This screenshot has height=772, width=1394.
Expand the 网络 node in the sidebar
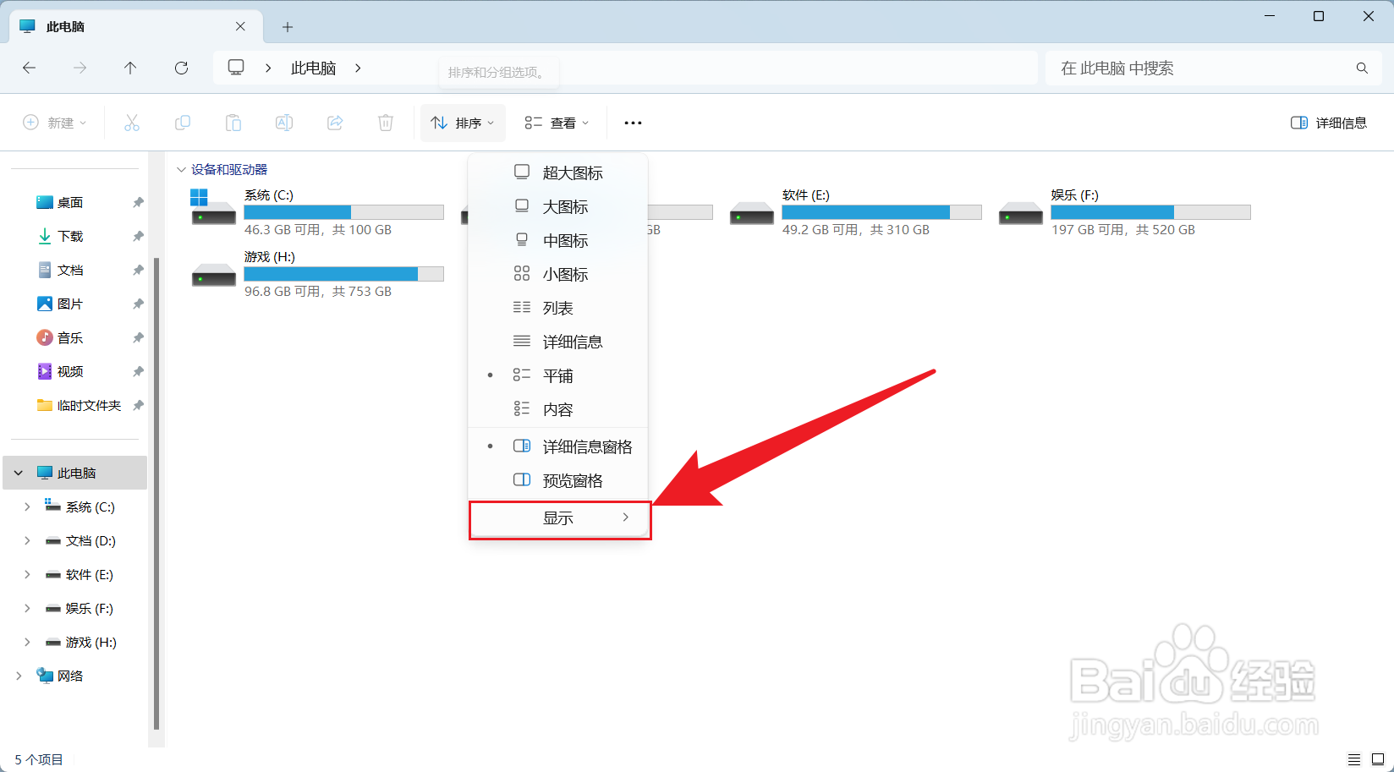(x=19, y=676)
